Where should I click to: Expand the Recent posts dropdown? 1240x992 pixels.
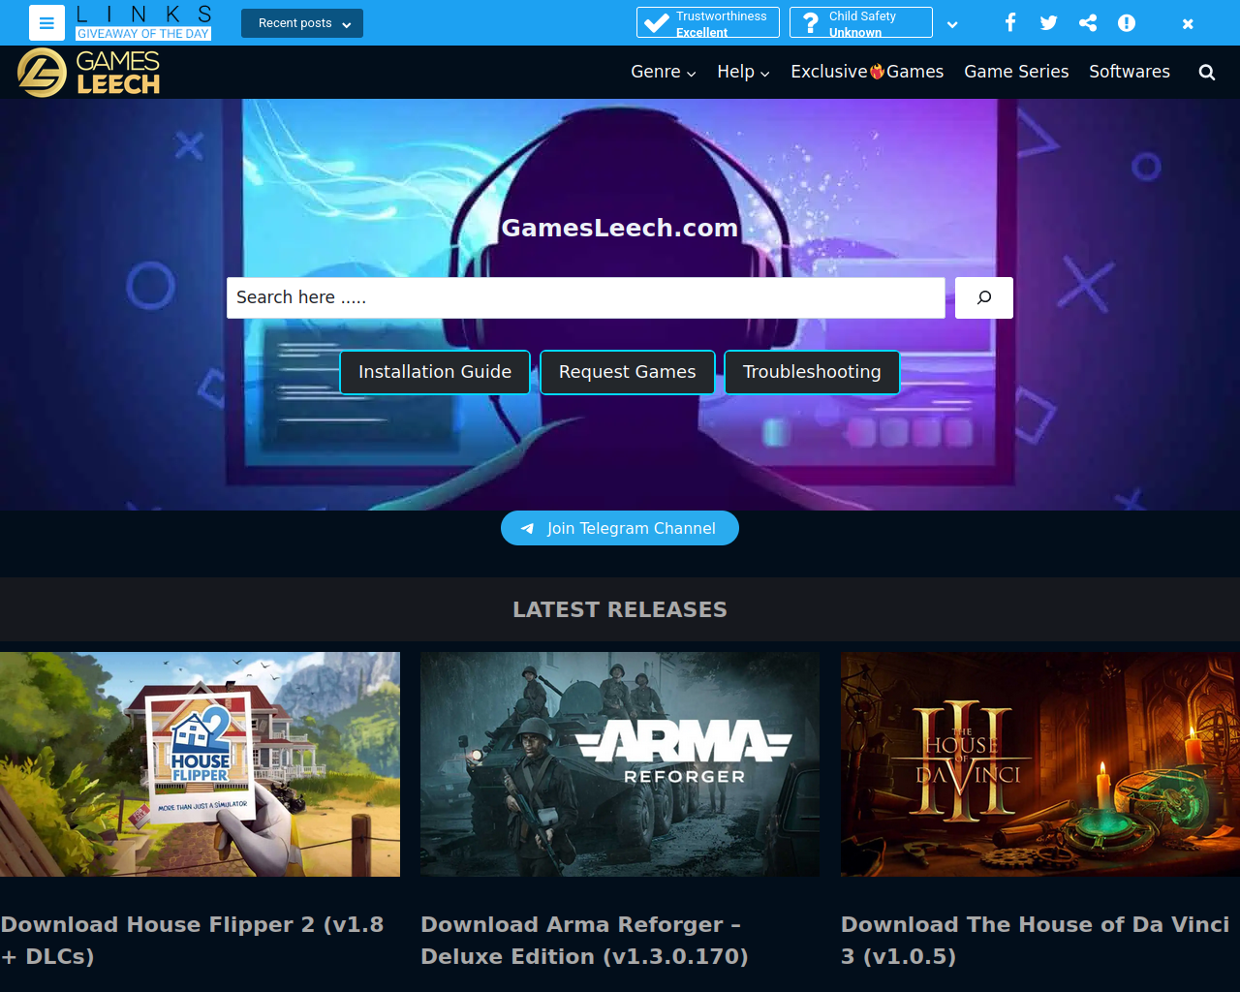click(302, 23)
